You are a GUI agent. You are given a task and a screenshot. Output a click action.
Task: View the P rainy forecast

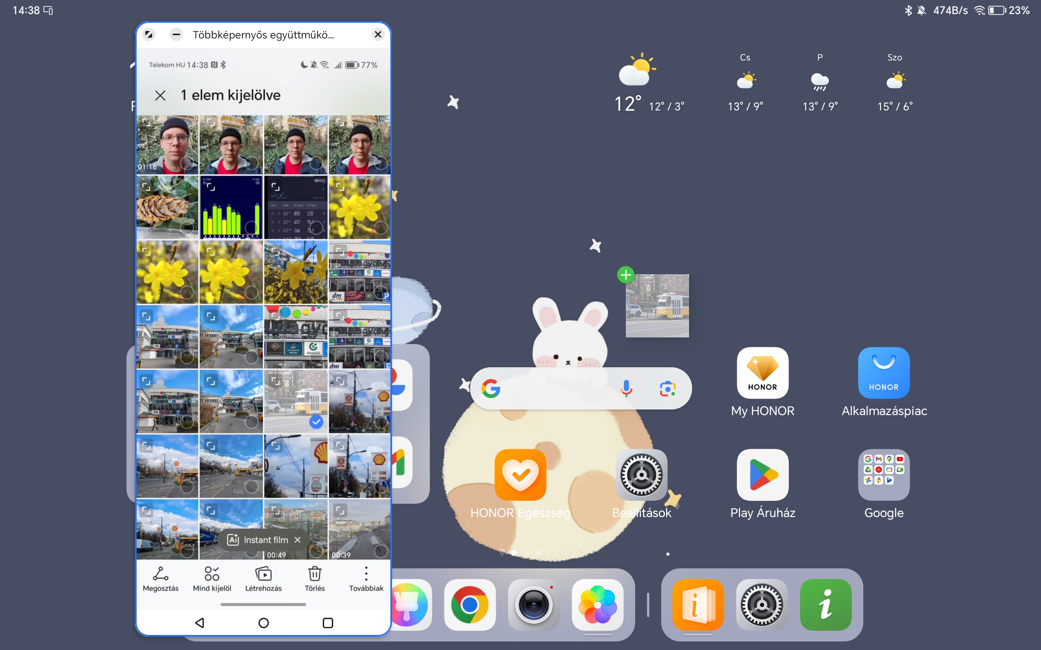820,83
